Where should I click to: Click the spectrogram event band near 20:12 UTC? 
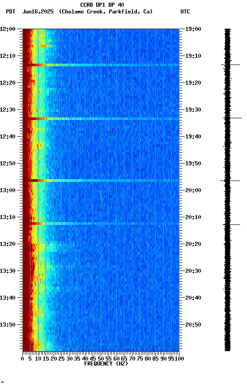[101, 224]
